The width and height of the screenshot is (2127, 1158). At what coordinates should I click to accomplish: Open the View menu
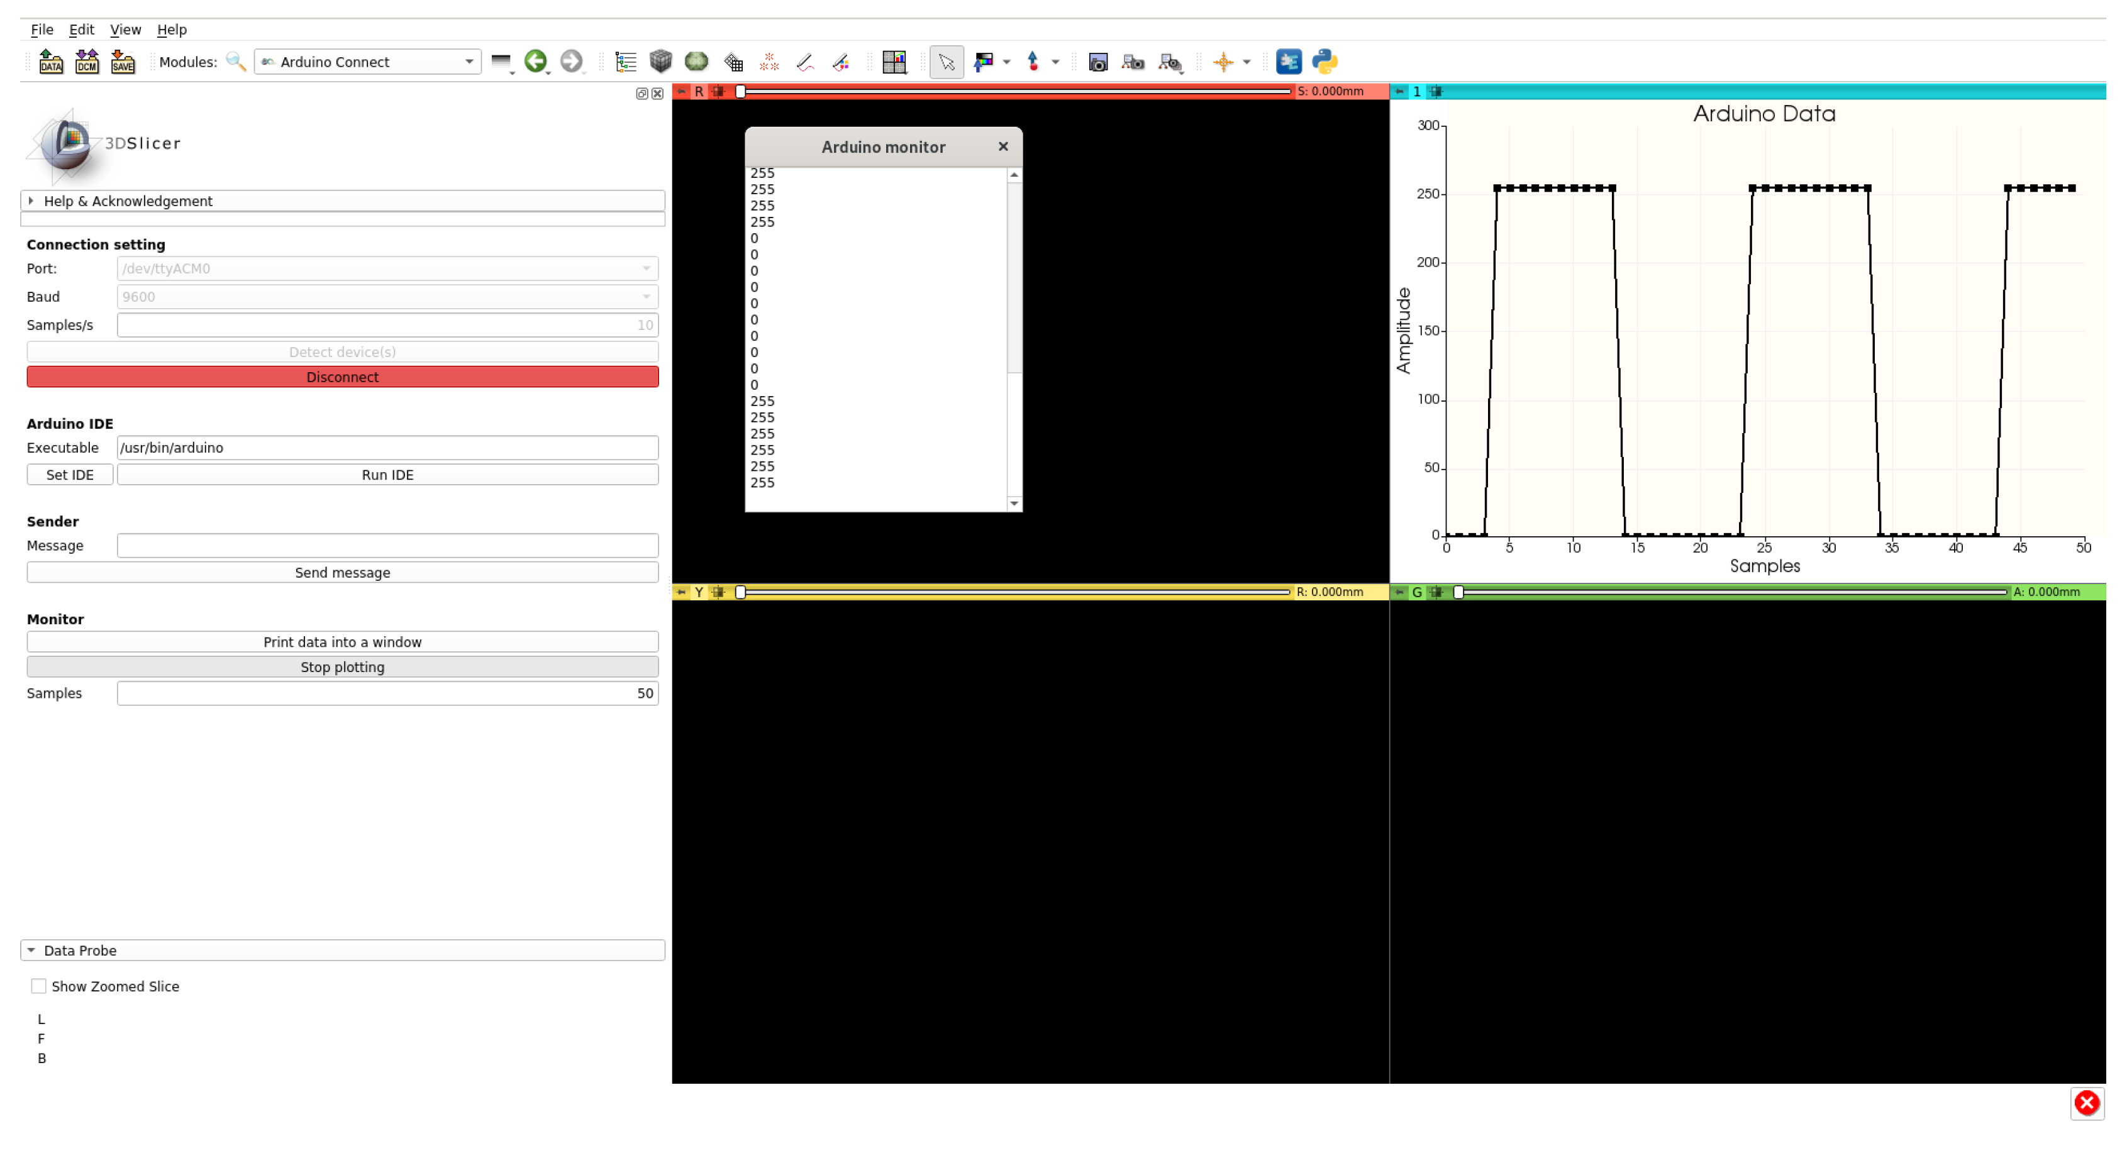(126, 30)
